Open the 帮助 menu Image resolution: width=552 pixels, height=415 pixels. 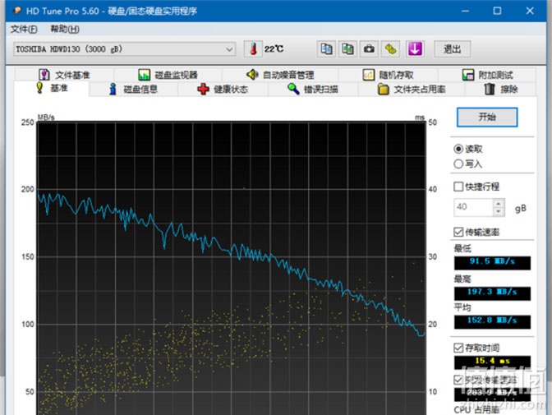[65, 30]
